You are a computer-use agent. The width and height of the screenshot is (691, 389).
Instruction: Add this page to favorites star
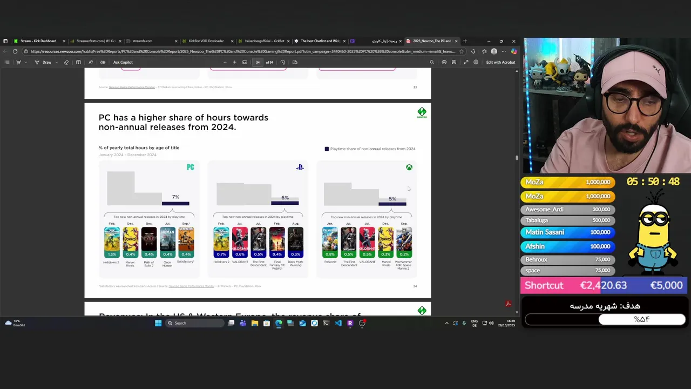tap(462, 51)
